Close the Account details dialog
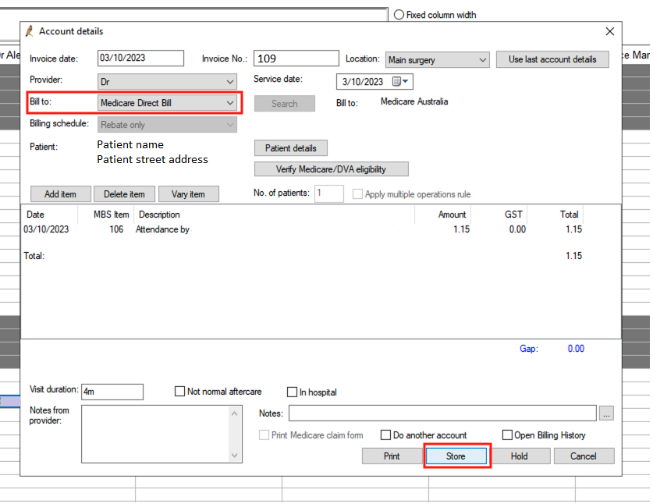 [610, 31]
